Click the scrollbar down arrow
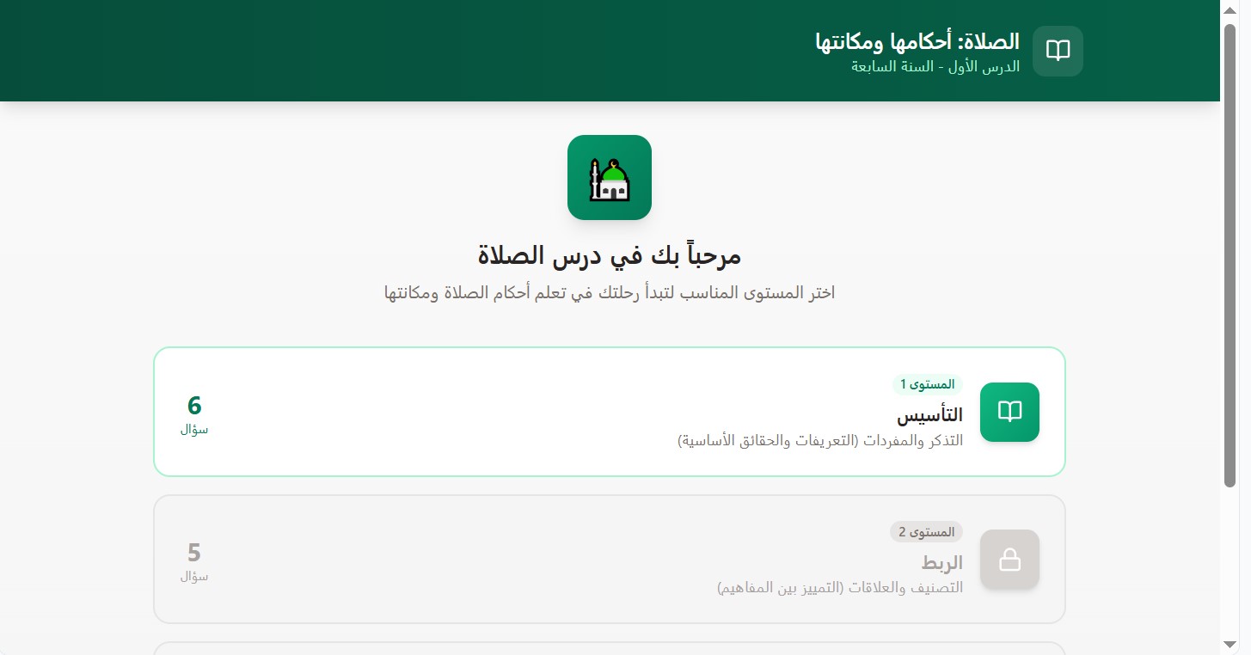Viewport: 1251px width, 655px height. 1230,644
